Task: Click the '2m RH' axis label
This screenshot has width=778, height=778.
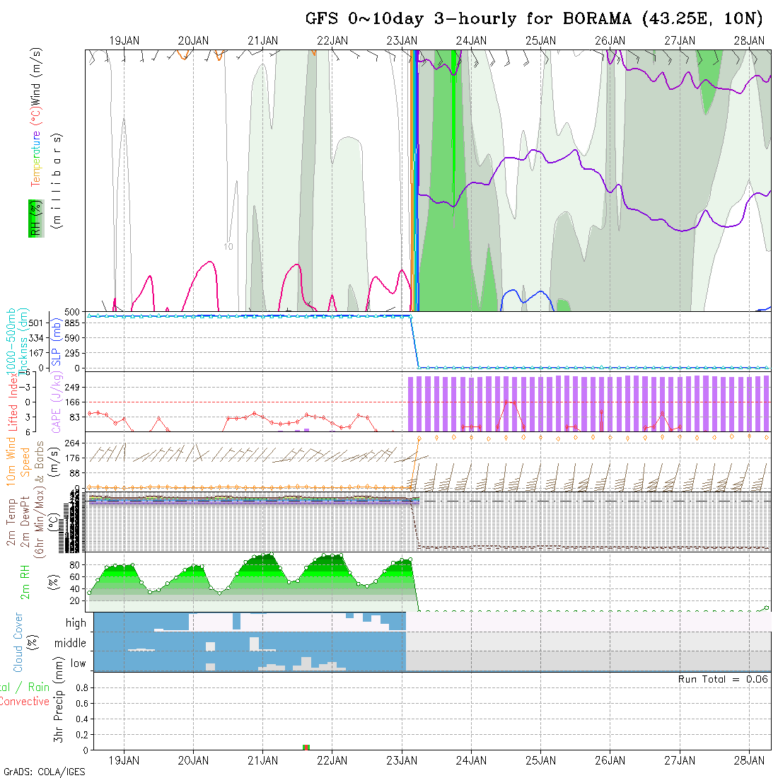Action: pos(24,582)
